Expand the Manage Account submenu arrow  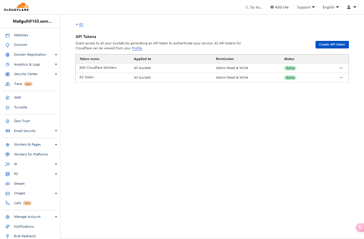tap(56, 217)
